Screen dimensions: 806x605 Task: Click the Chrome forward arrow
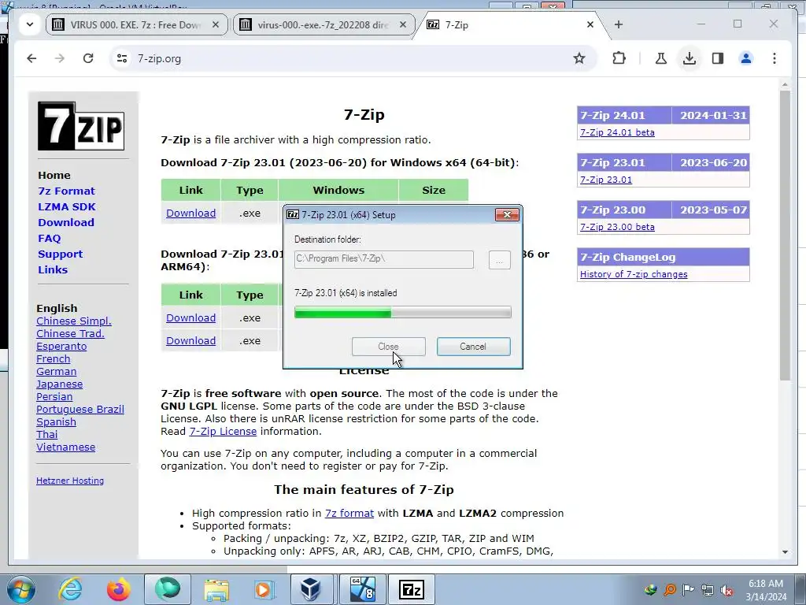[x=60, y=58]
